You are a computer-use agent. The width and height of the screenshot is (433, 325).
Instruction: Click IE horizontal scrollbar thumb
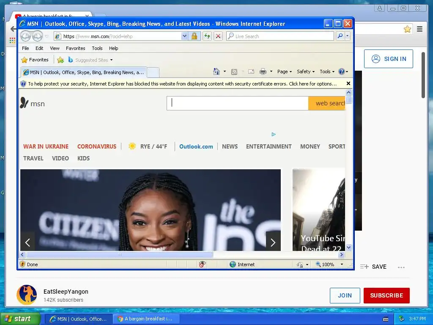(120, 254)
